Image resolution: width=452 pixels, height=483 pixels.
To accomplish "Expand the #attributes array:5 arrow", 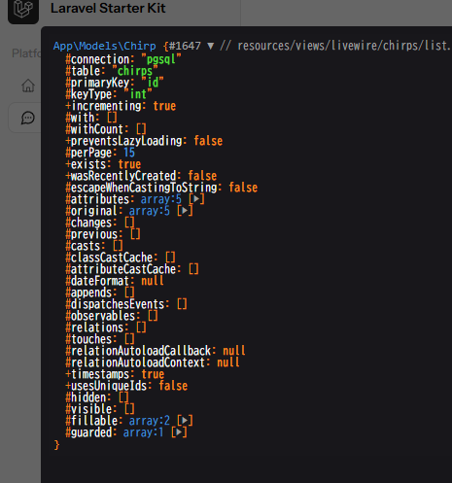I will click(196, 199).
